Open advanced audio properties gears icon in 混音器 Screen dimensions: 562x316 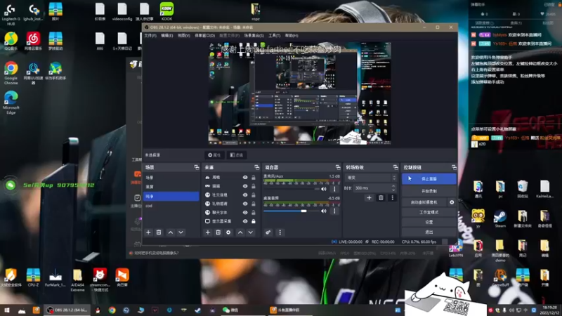(x=268, y=232)
